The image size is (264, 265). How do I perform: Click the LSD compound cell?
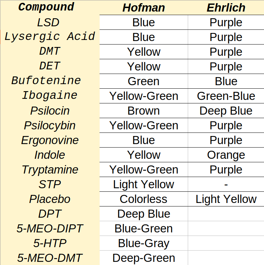click(50, 22)
